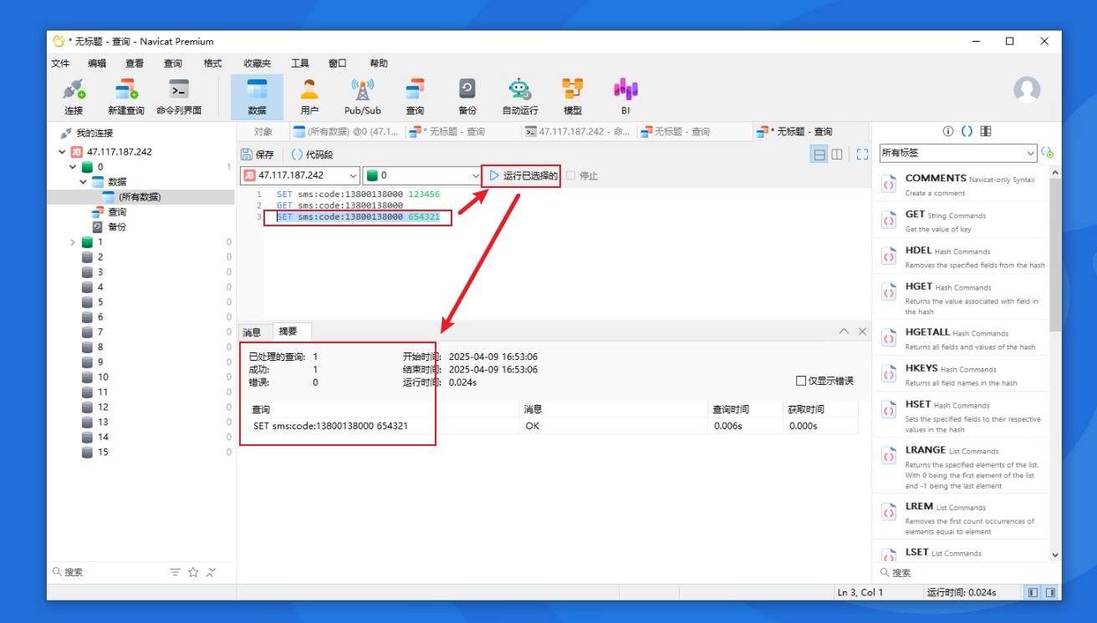Switch to the Messages tab

click(x=253, y=332)
